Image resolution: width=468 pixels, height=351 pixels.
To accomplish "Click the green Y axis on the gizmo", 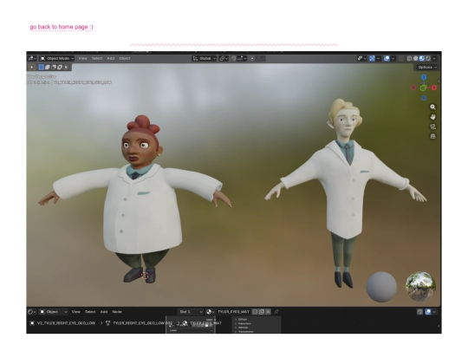I will click(x=423, y=88).
